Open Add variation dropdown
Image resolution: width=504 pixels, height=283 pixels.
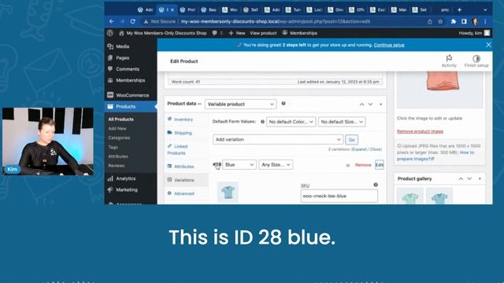(278, 140)
